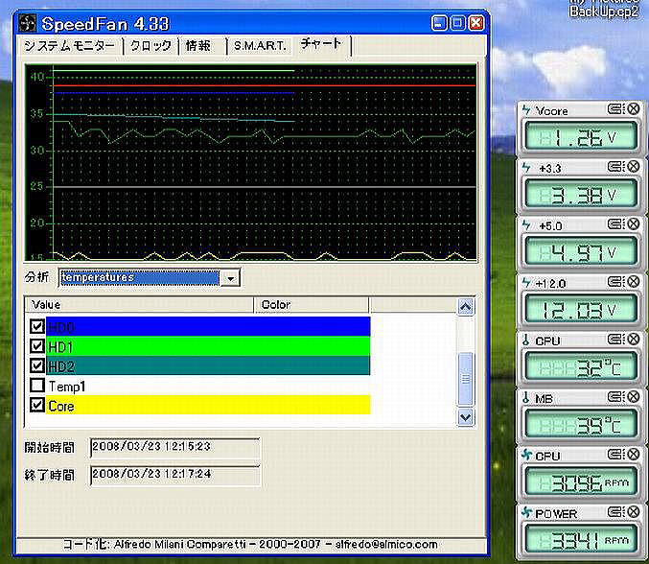Screen dimensions: 649x564
Task: Close the +12.0 voltage gadget
Action: point(634,282)
